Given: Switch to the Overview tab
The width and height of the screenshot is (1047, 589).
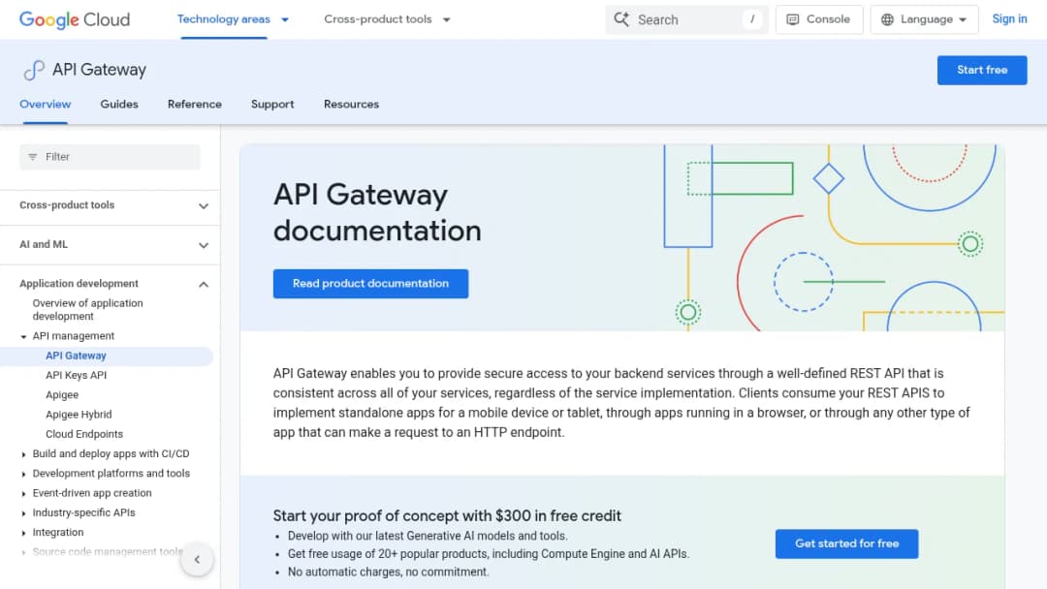Looking at the screenshot, I should tap(45, 104).
